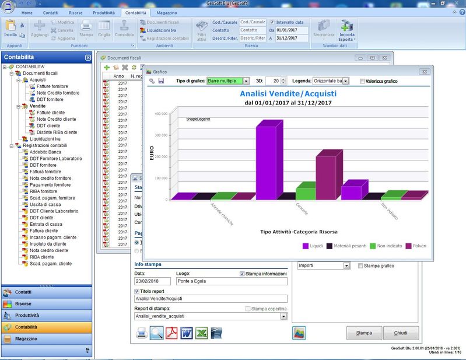Click the printer icon in Info stampa
The height and width of the screenshot is (360, 466).
pos(141,333)
